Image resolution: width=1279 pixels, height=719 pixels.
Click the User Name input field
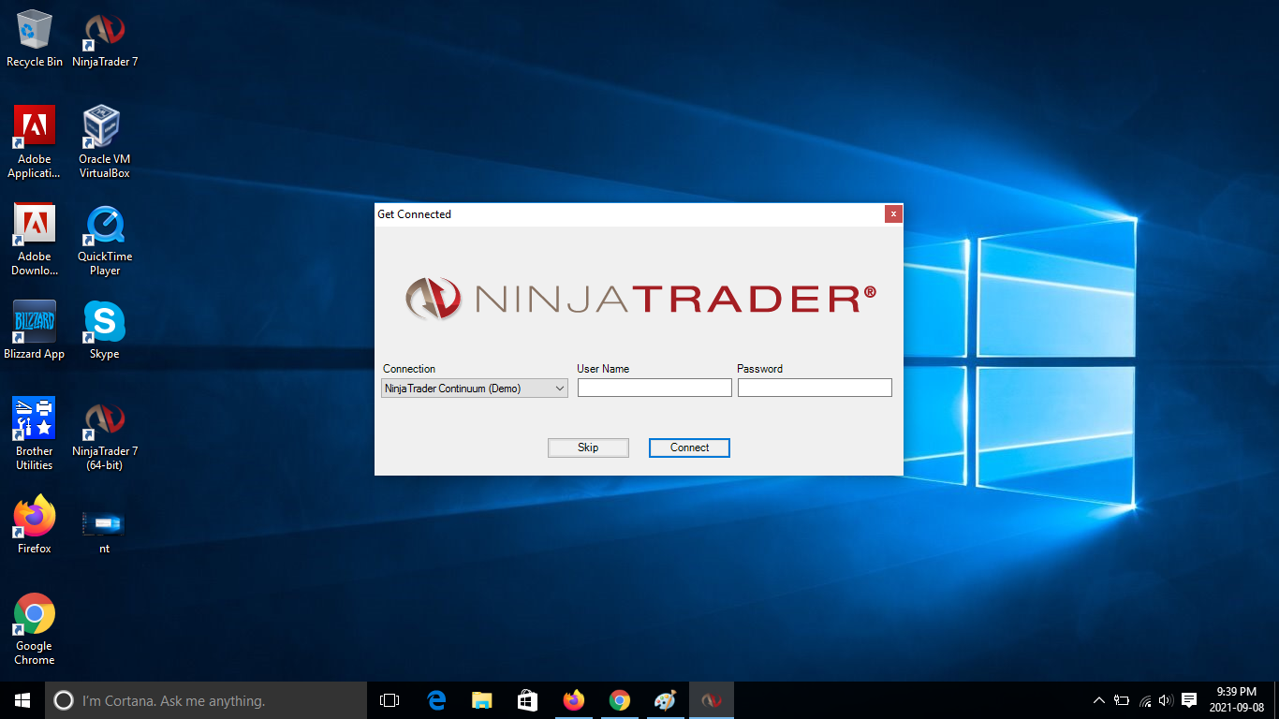tap(654, 388)
